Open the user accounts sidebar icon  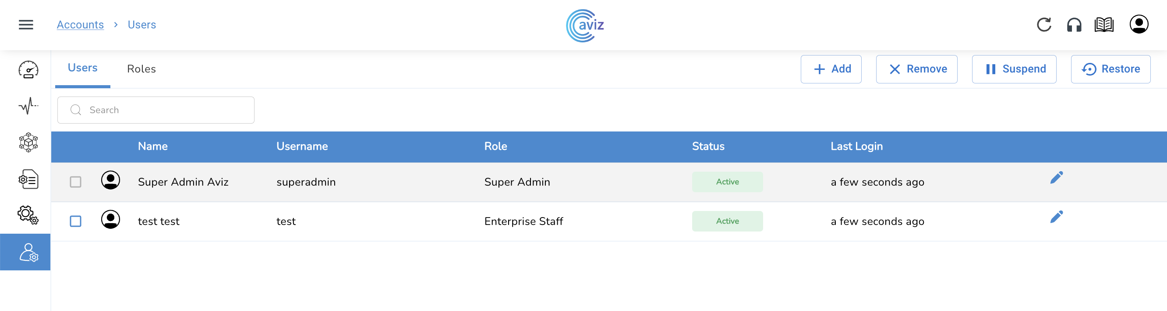(28, 252)
